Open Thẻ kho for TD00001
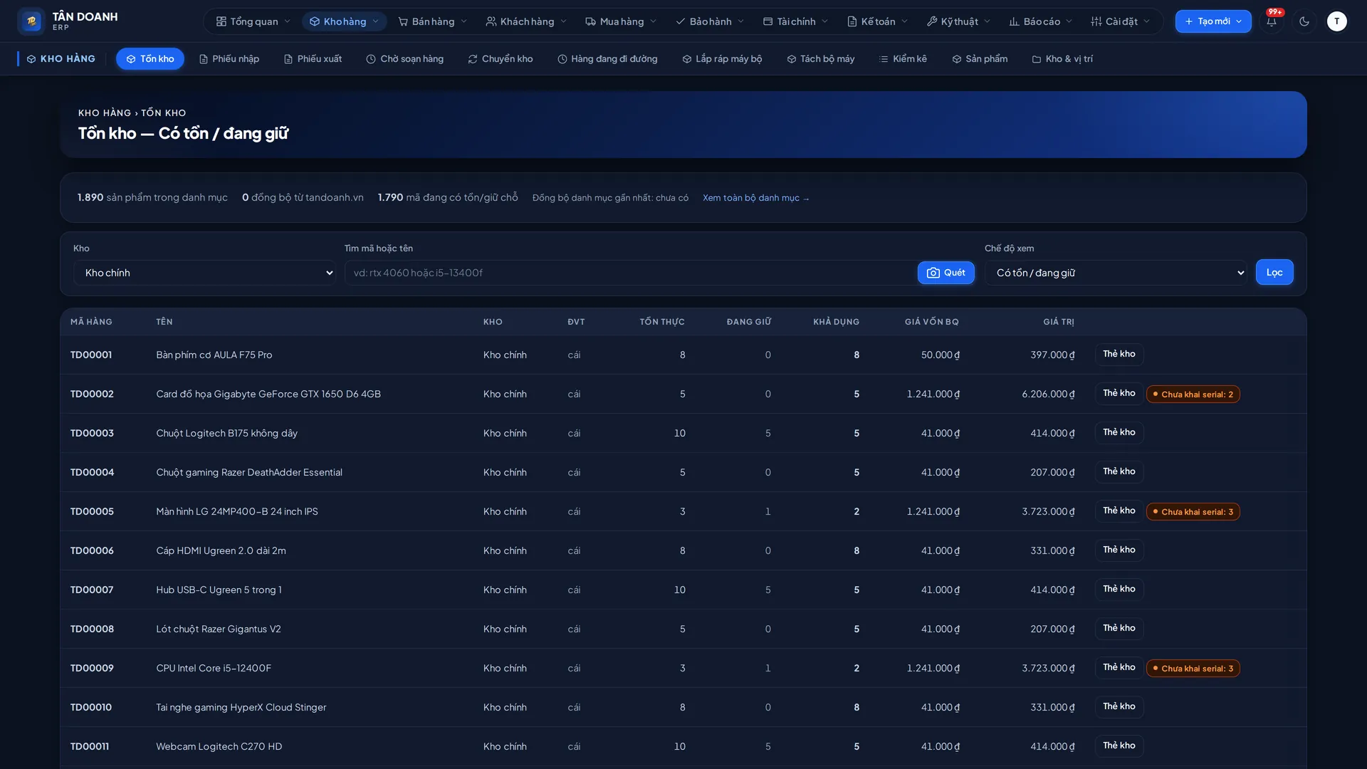The width and height of the screenshot is (1367, 769). click(1119, 355)
